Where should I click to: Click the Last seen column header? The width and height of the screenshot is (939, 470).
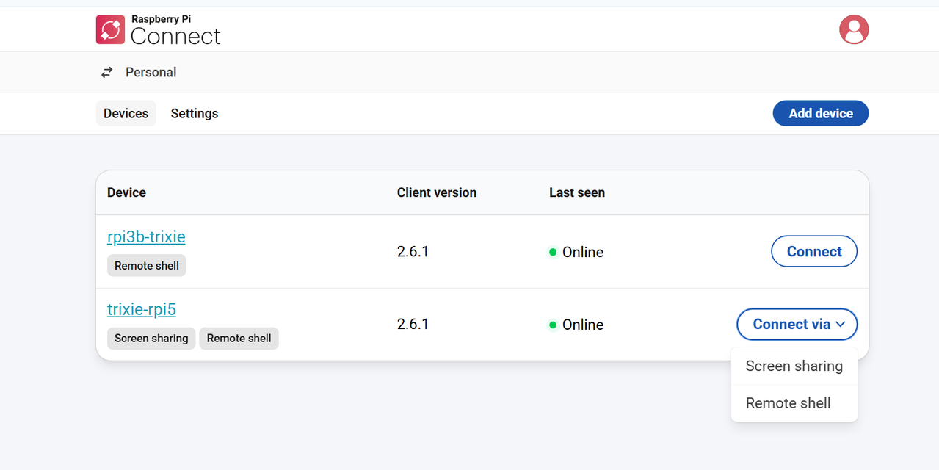click(x=577, y=192)
